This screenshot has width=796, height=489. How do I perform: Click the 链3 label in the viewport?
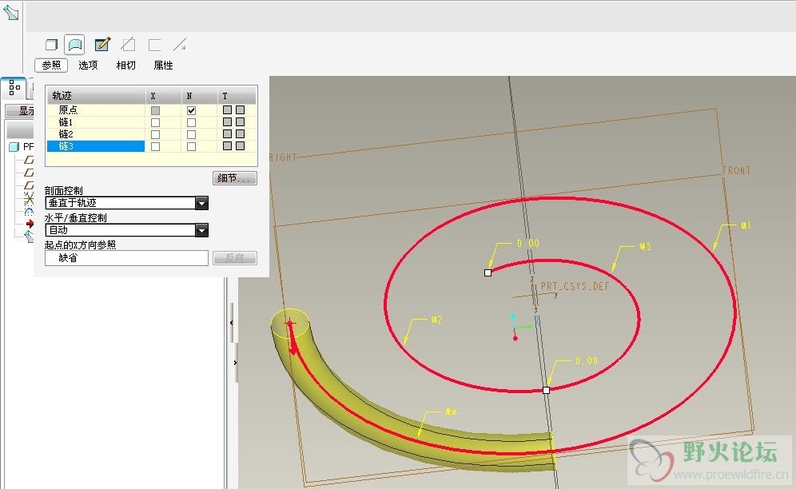pos(645,246)
